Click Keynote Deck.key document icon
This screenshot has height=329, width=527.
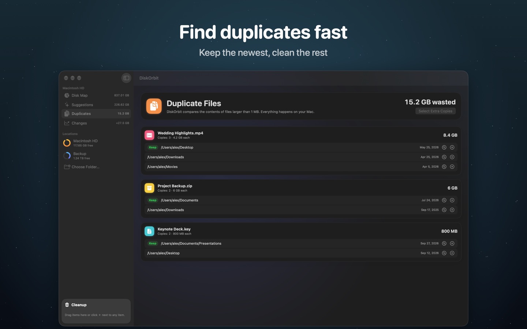click(149, 231)
